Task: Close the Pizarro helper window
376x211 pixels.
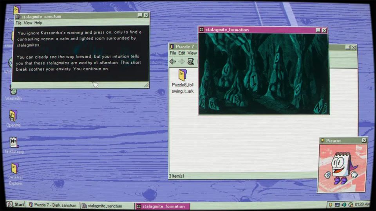Action: pyautogui.click(x=364, y=140)
